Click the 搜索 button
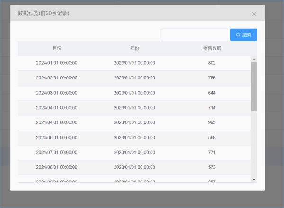 coord(243,35)
